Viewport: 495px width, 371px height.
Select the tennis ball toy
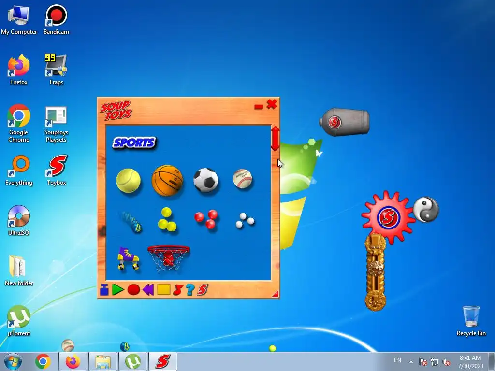point(128,181)
